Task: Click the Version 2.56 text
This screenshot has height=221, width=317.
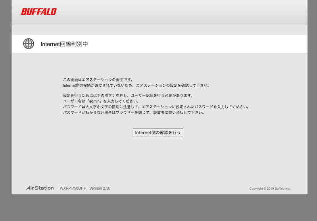Action: [x=100, y=188]
